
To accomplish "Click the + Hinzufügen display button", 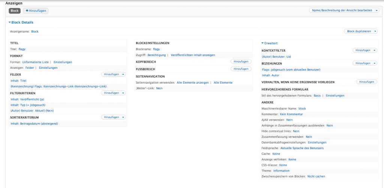I will (36, 11).
